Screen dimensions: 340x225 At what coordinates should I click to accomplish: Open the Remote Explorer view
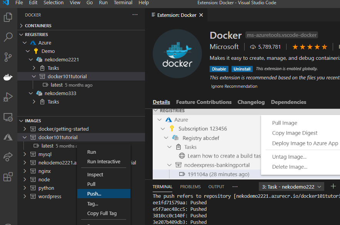(x=8, y=117)
